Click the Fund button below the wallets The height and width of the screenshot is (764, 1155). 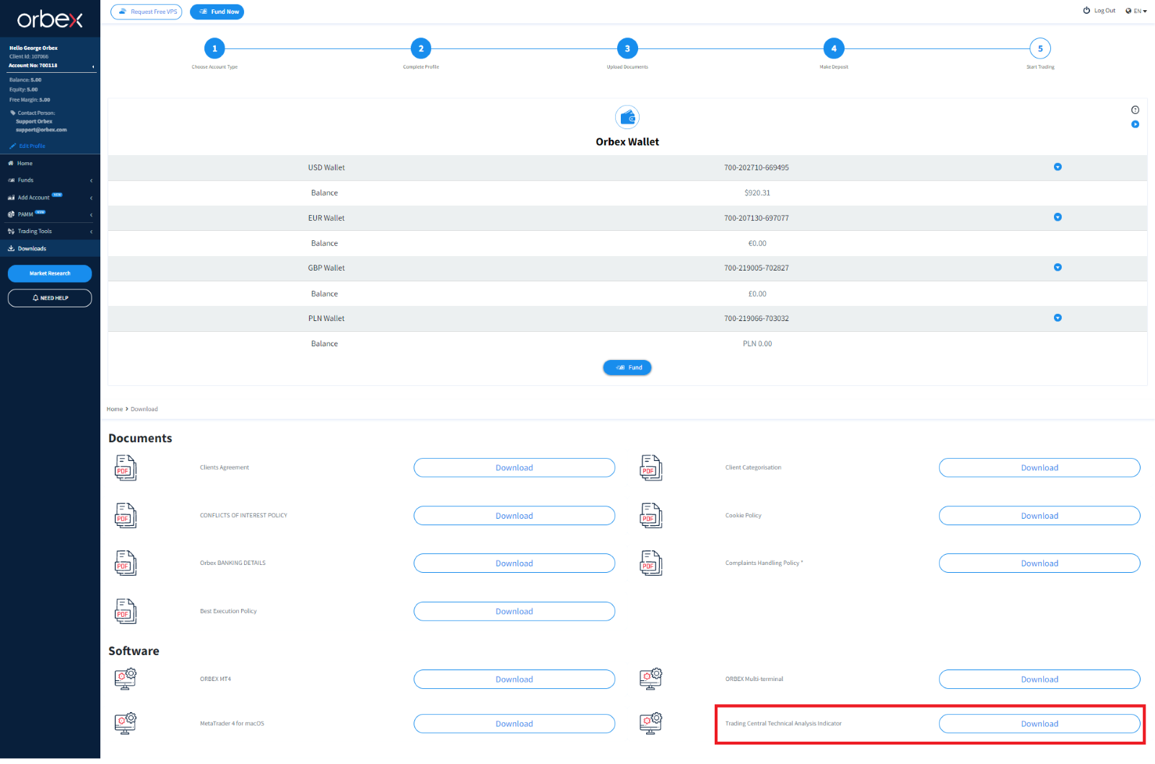click(x=627, y=367)
